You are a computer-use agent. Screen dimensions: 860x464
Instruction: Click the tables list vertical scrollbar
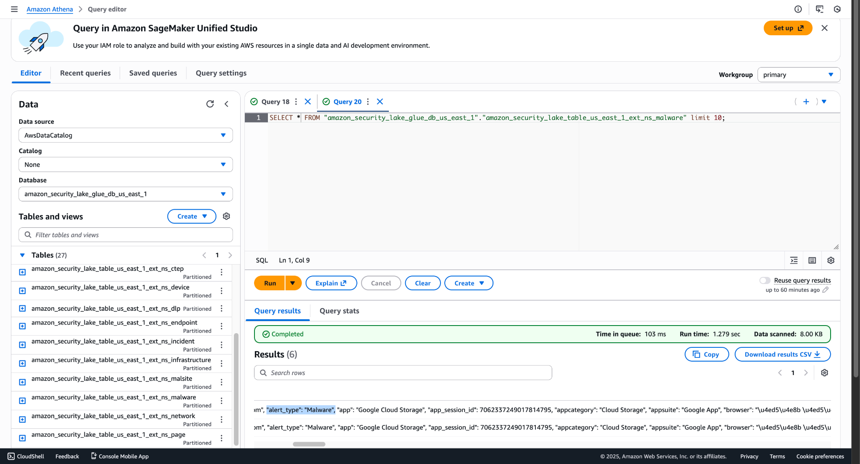236,389
